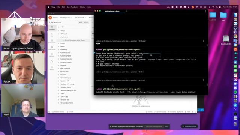
Task: Open the Variables test collection
Action: [65, 100]
